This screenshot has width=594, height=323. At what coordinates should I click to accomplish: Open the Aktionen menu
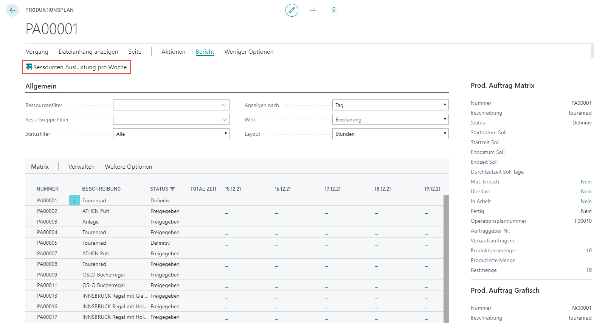(x=174, y=52)
